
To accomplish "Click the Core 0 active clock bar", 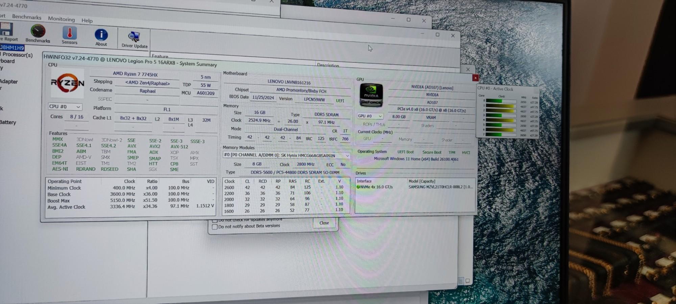I will click(x=501, y=101).
